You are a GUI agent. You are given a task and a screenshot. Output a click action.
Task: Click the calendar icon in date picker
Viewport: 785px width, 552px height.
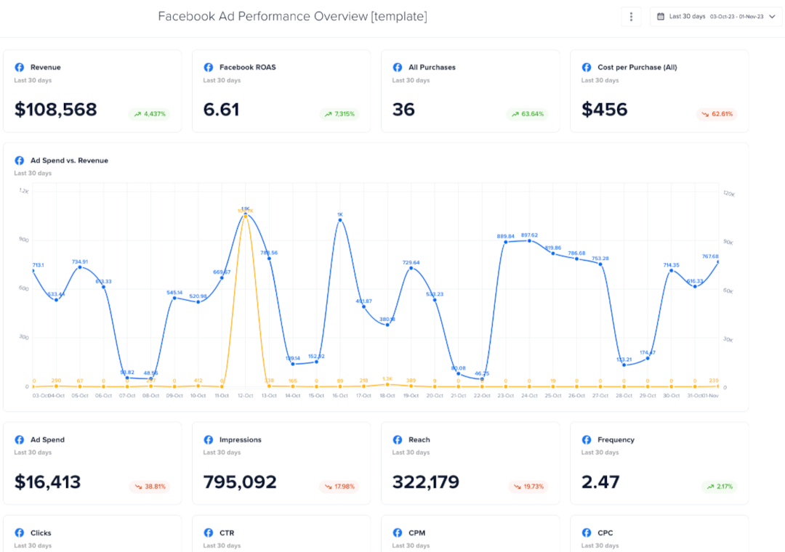[x=660, y=17]
